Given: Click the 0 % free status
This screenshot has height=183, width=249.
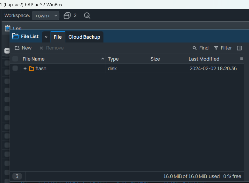Looking at the screenshot, I should click(x=232, y=176).
